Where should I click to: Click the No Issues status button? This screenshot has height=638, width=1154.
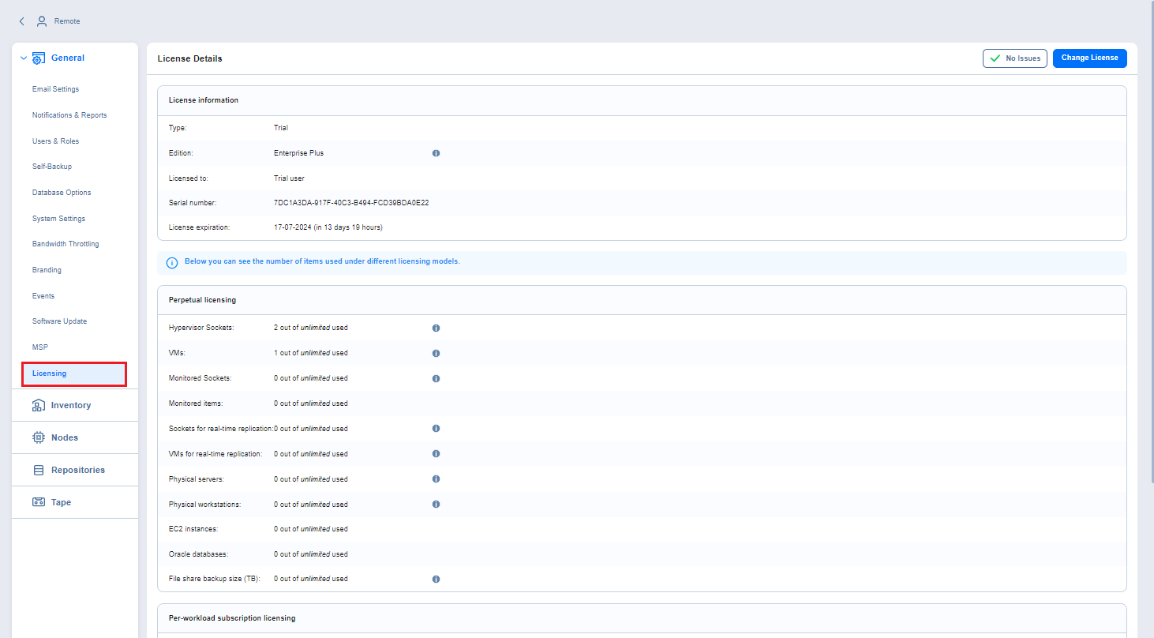(x=1015, y=58)
